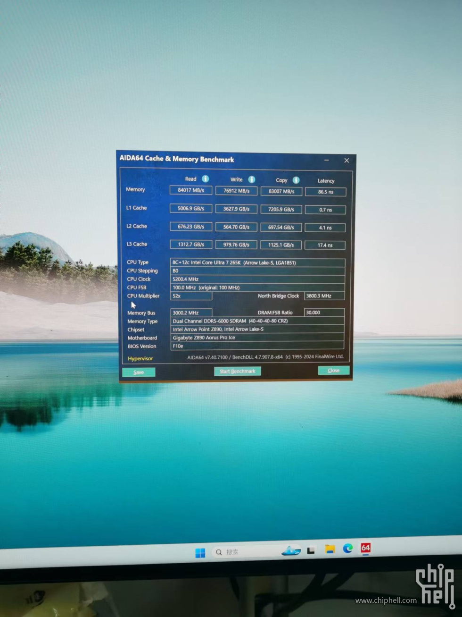Click the mountain widget icon in taskbar
This screenshot has width=462, height=617.
291,550
